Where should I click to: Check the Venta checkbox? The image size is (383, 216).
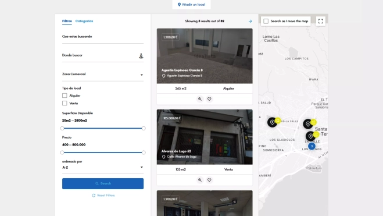coord(65,103)
